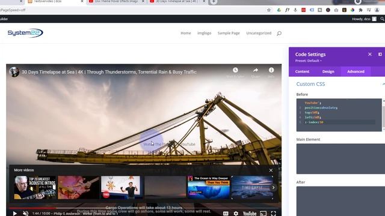Enter fullscreen video mode

[274, 214]
